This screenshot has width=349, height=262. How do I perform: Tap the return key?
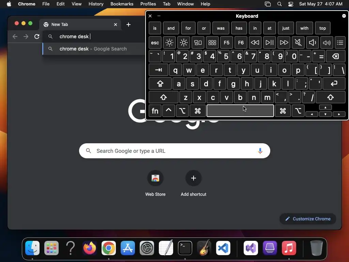coord(334,84)
